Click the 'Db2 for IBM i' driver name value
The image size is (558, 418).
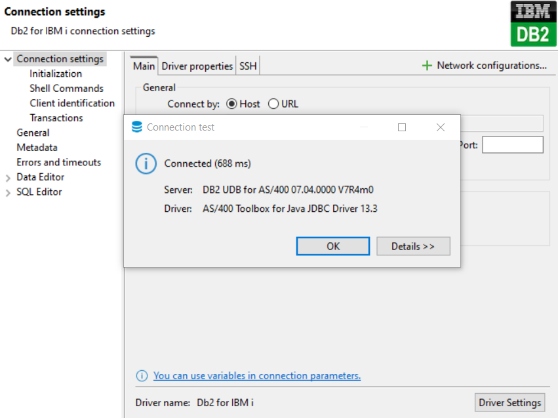pos(226,403)
